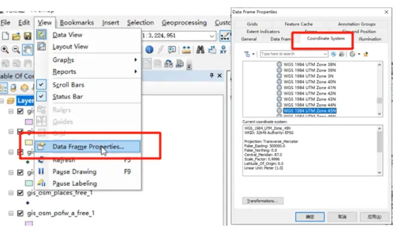Click the Change Layout icon
398x234 pixels.
tap(168, 63)
